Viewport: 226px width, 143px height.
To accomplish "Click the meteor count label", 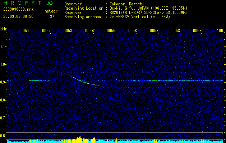I will 51,11.
